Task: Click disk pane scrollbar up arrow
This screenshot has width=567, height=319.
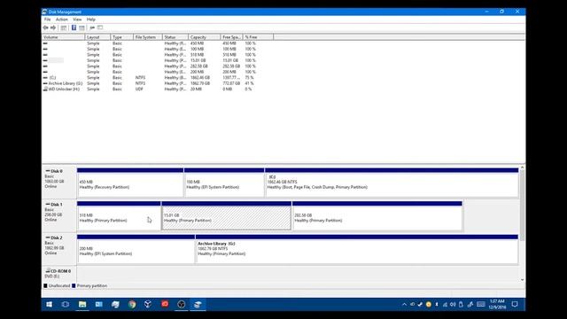Action: pos(522,168)
